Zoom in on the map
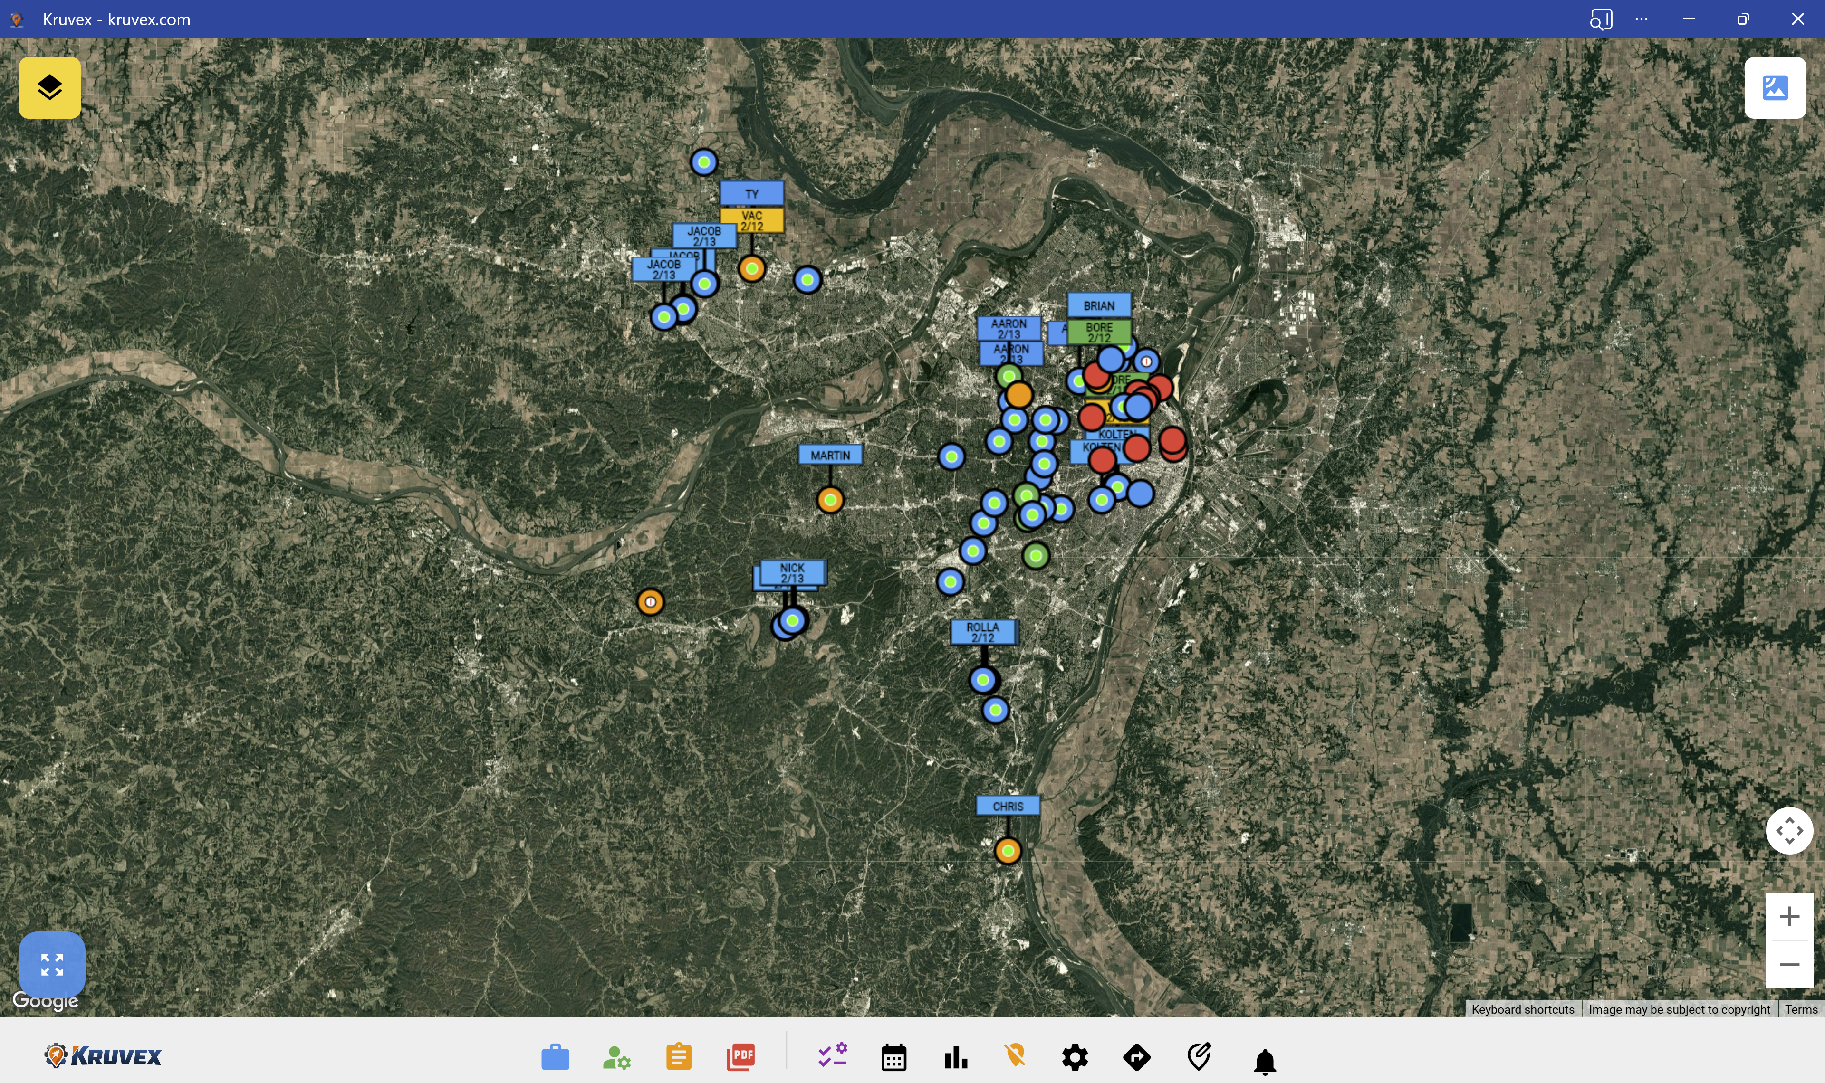The image size is (1825, 1083). (x=1788, y=916)
